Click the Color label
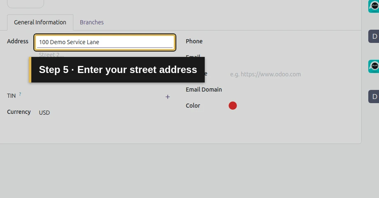This screenshot has width=379, height=198. [193, 106]
